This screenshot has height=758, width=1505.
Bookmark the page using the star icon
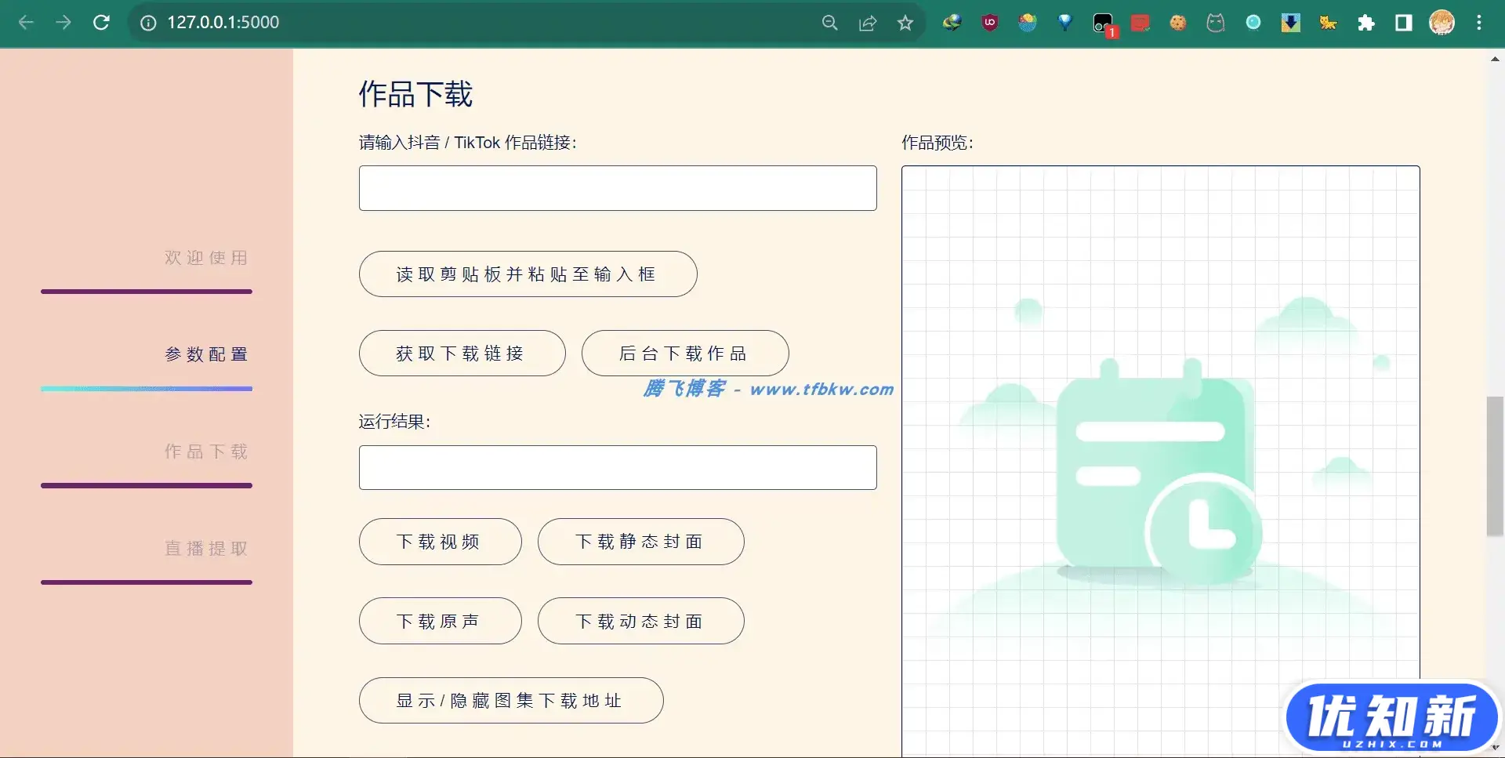click(x=905, y=23)
